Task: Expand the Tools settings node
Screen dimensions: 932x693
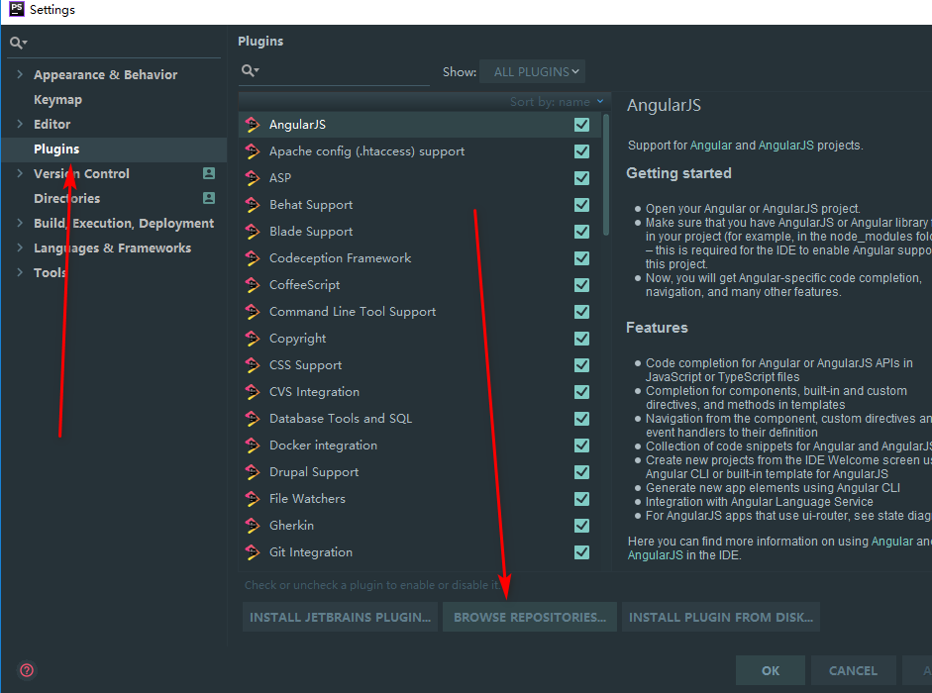Action: 20,272
